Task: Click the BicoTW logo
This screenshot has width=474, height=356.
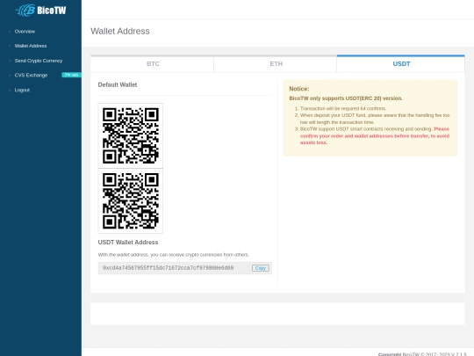Action: [x=40, y=11]
